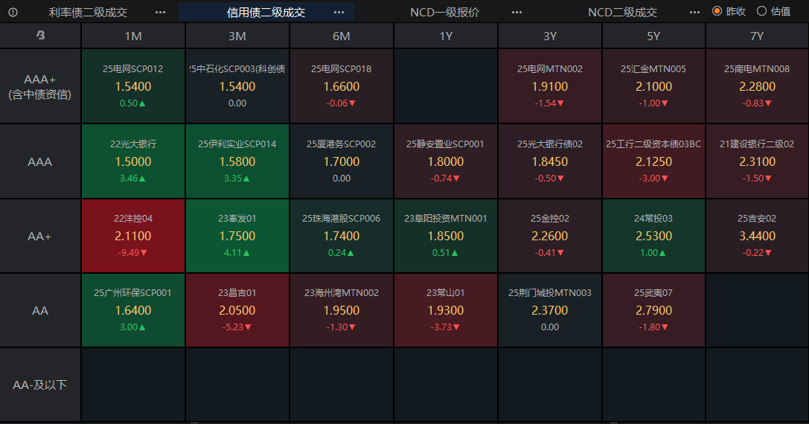The image size is (809, 424).
Task: Open more options for 利率债二级成交 tab
Action: 160,12
